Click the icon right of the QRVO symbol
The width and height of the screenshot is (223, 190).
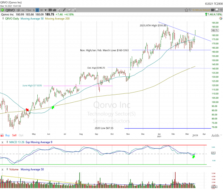[18, 10]
